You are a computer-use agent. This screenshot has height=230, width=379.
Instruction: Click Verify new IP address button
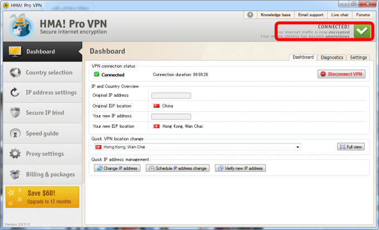pos(241,168)
